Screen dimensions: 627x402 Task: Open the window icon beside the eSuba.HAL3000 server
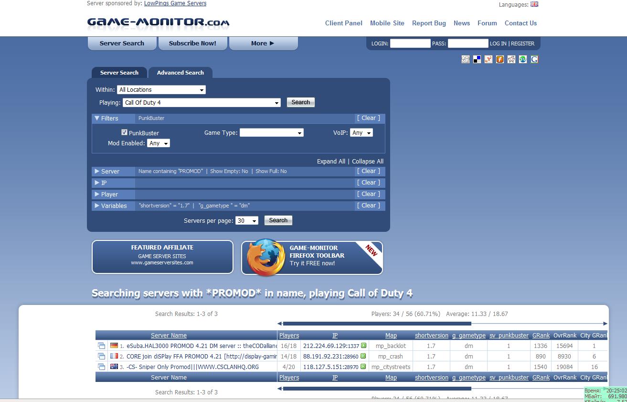tap(101, 346)
